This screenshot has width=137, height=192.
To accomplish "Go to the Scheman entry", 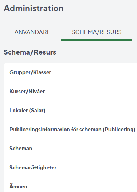I will (70, 149).
